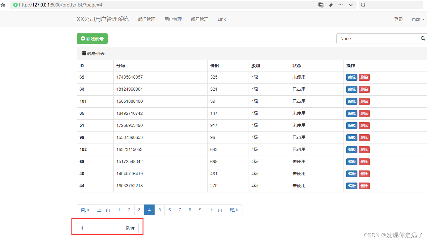This screenshot has width=427, height=241.
Task: Click phone number 16533752218
Action: pos(130,186)
